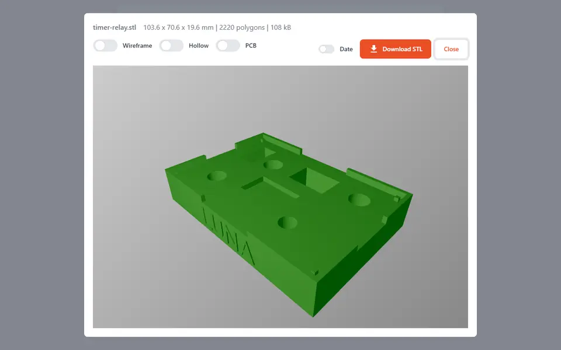Click the Wireframe label text
Viewport: 561px width, 350px height.
(x=137, y=45)
